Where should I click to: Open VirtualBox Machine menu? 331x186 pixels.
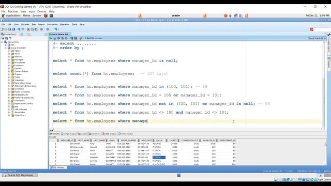[13, 11]
